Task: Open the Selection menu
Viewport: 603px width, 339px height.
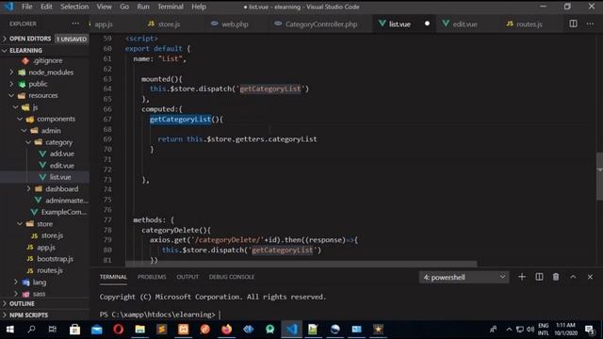Action: tap(74, 7)
